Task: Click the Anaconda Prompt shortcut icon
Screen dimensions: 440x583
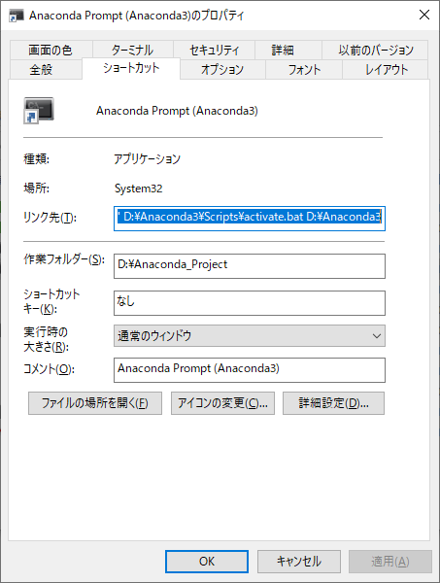Action: pyautogui.click(x=39, y=111)
